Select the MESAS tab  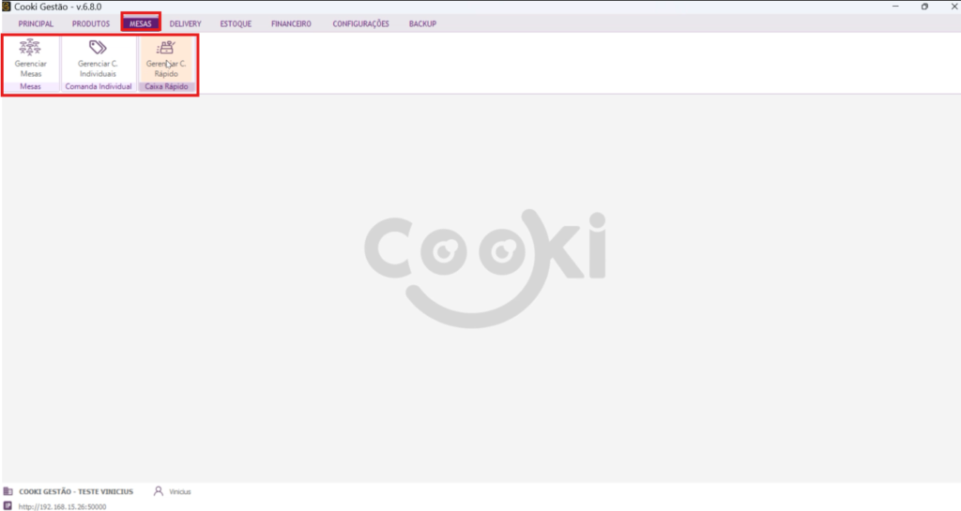(x=141, y=23)
